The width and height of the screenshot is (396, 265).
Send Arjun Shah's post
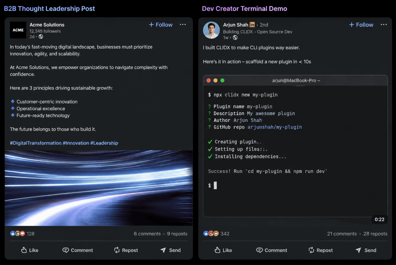tap(366, 250)
